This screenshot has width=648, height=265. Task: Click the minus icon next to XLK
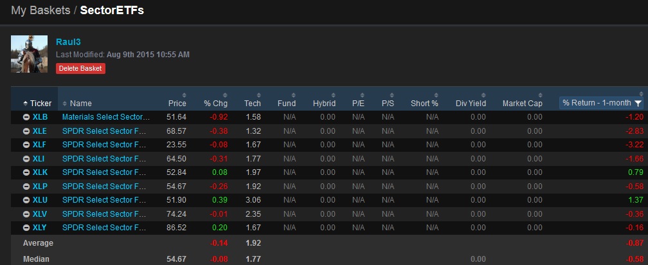[26, 172]
